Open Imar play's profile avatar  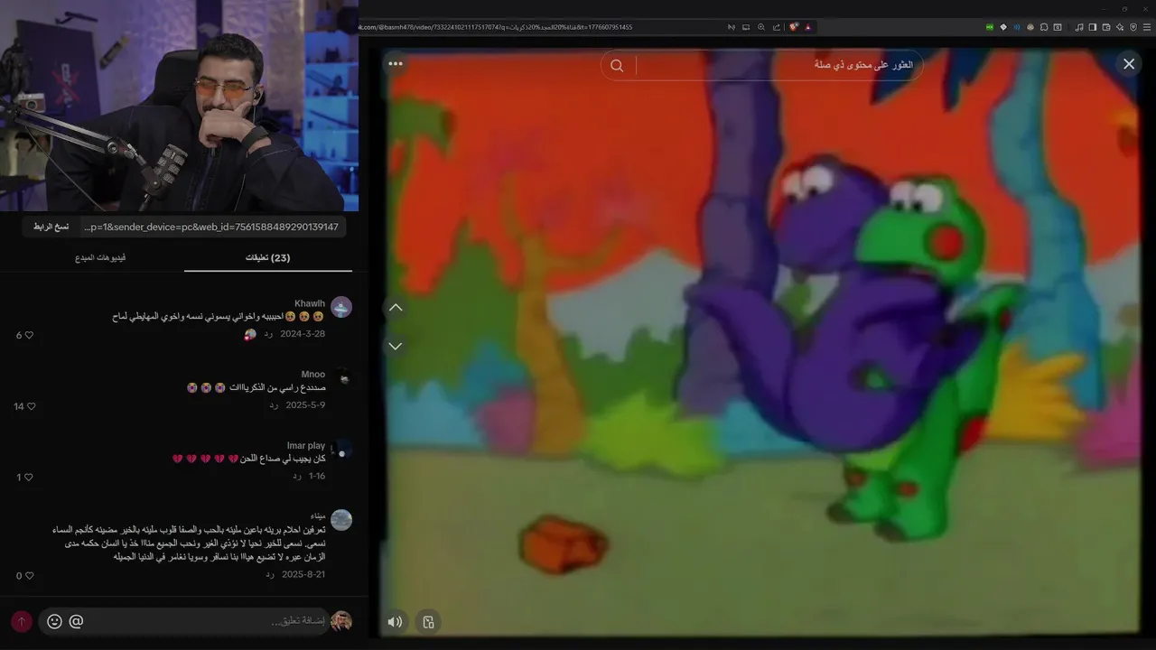coord(341,450)
